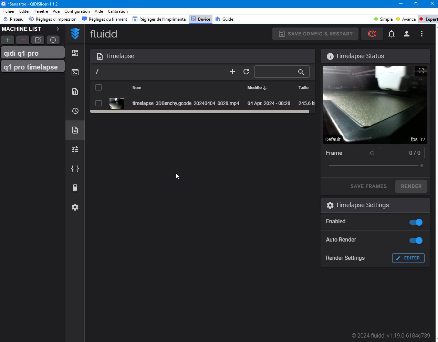This screenshot has height=342, width=438.
Task: Open the 3DBenchy timelapse video thumbnail
Action: (117, 103)
